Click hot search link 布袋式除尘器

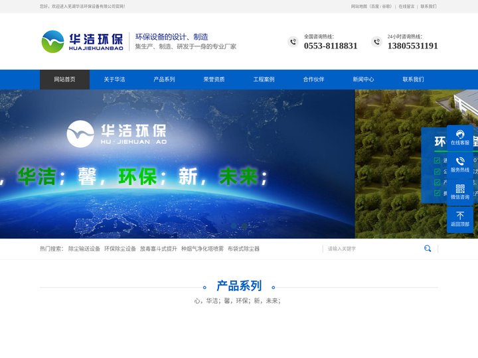[244, 249]
